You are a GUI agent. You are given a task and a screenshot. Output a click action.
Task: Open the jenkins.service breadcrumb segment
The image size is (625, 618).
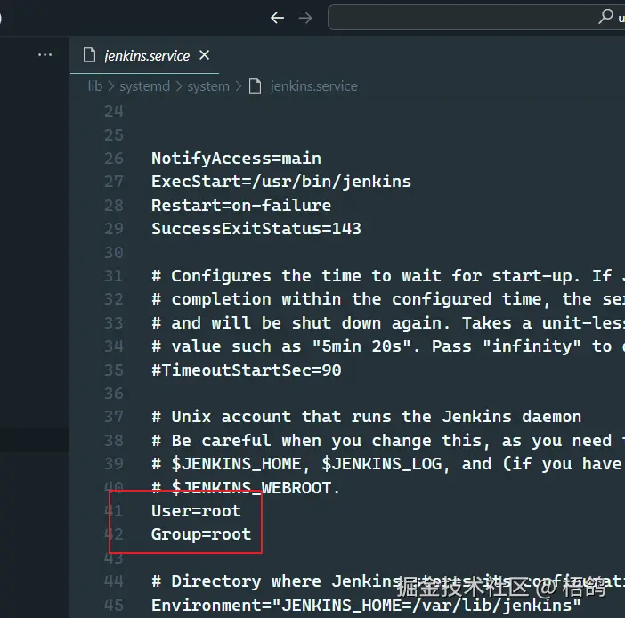coord(313,86)
